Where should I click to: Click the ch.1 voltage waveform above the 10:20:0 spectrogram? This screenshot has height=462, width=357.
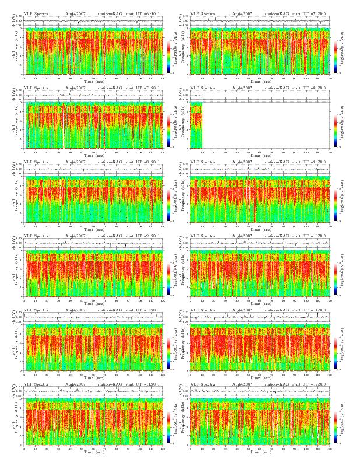click(x=260, y=243)
